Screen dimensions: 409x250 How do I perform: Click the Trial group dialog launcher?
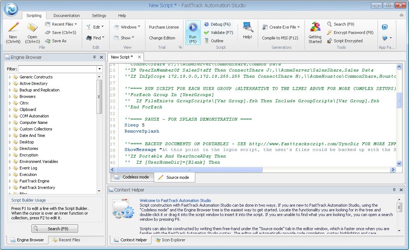(180, 47)
